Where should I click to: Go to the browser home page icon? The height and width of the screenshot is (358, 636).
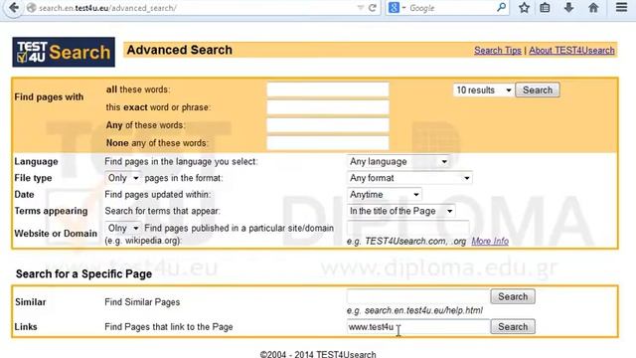pyautogui.click(x=593, y=7)
